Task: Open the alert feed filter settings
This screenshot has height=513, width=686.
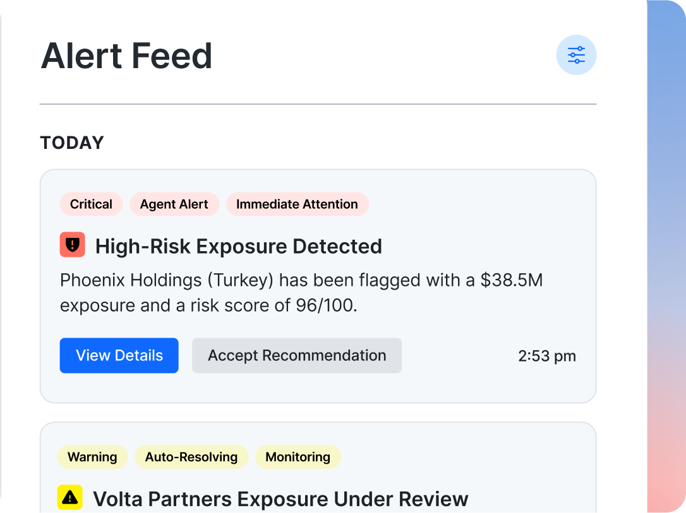Action: tap(576, 56)
